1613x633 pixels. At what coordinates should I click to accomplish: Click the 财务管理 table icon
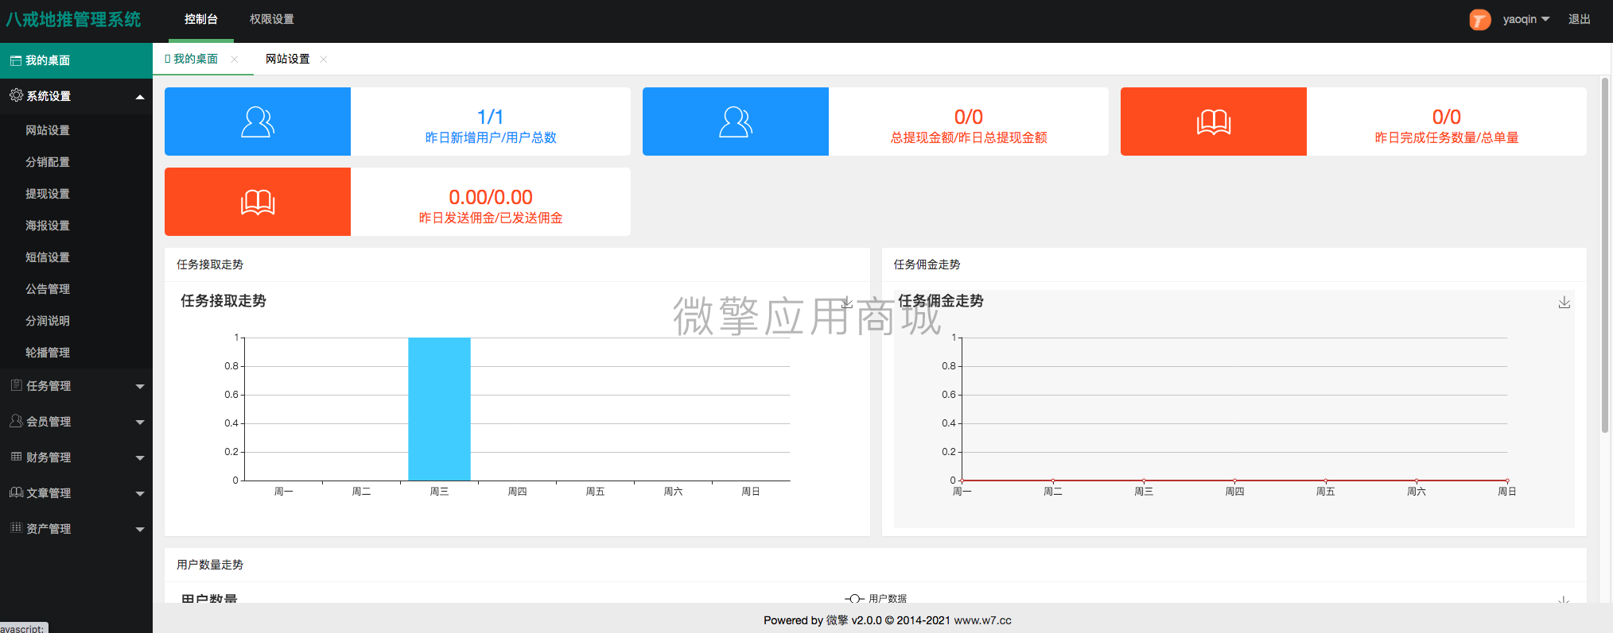16,457
